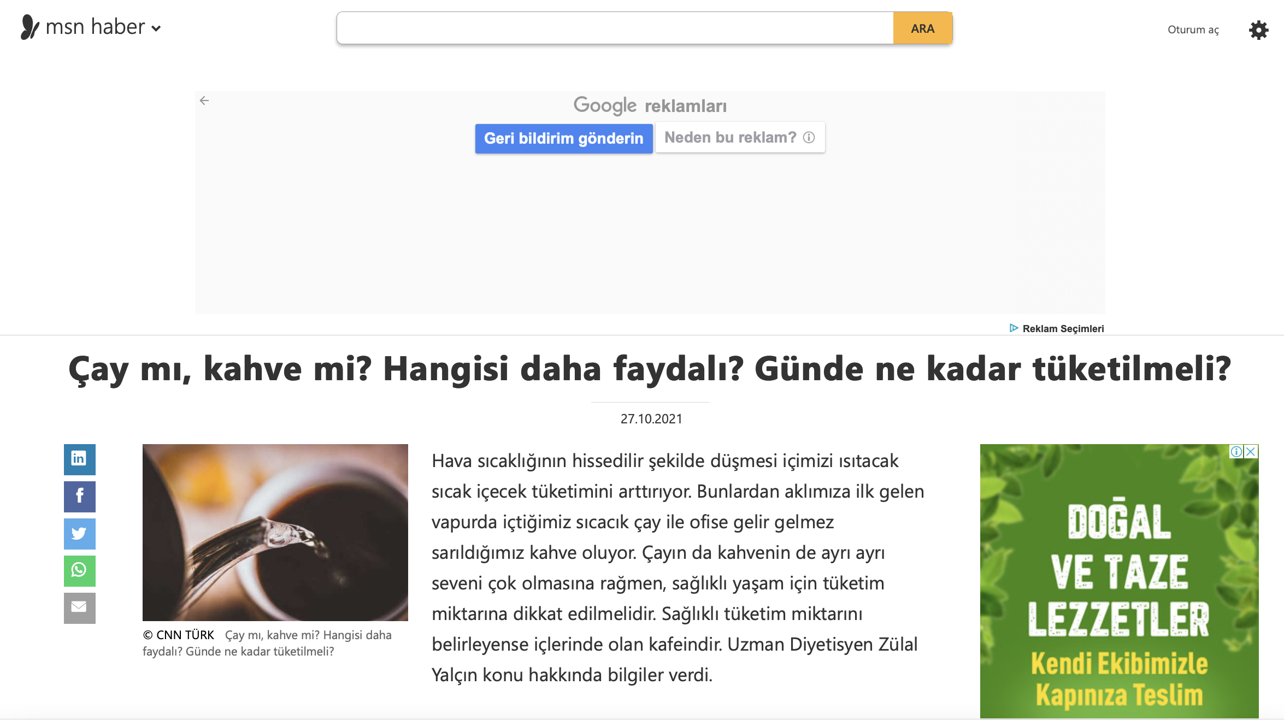Focus the search input field
This screenshot has width=1284, height=720.
[615, 28]
